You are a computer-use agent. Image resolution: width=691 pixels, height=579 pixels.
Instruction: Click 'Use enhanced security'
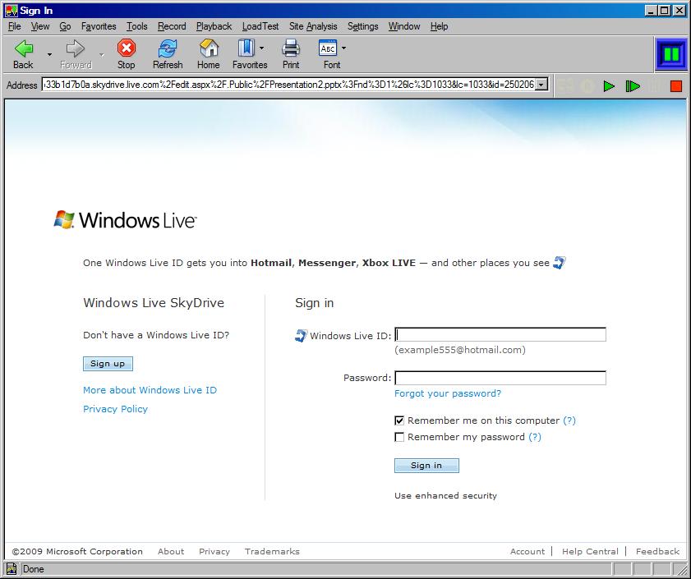click(445, 496)
